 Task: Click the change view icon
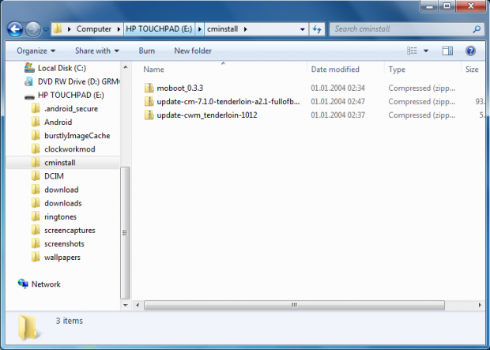412,51
